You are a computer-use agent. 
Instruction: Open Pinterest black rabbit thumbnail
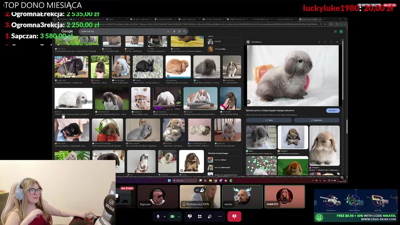click(100, 67)
